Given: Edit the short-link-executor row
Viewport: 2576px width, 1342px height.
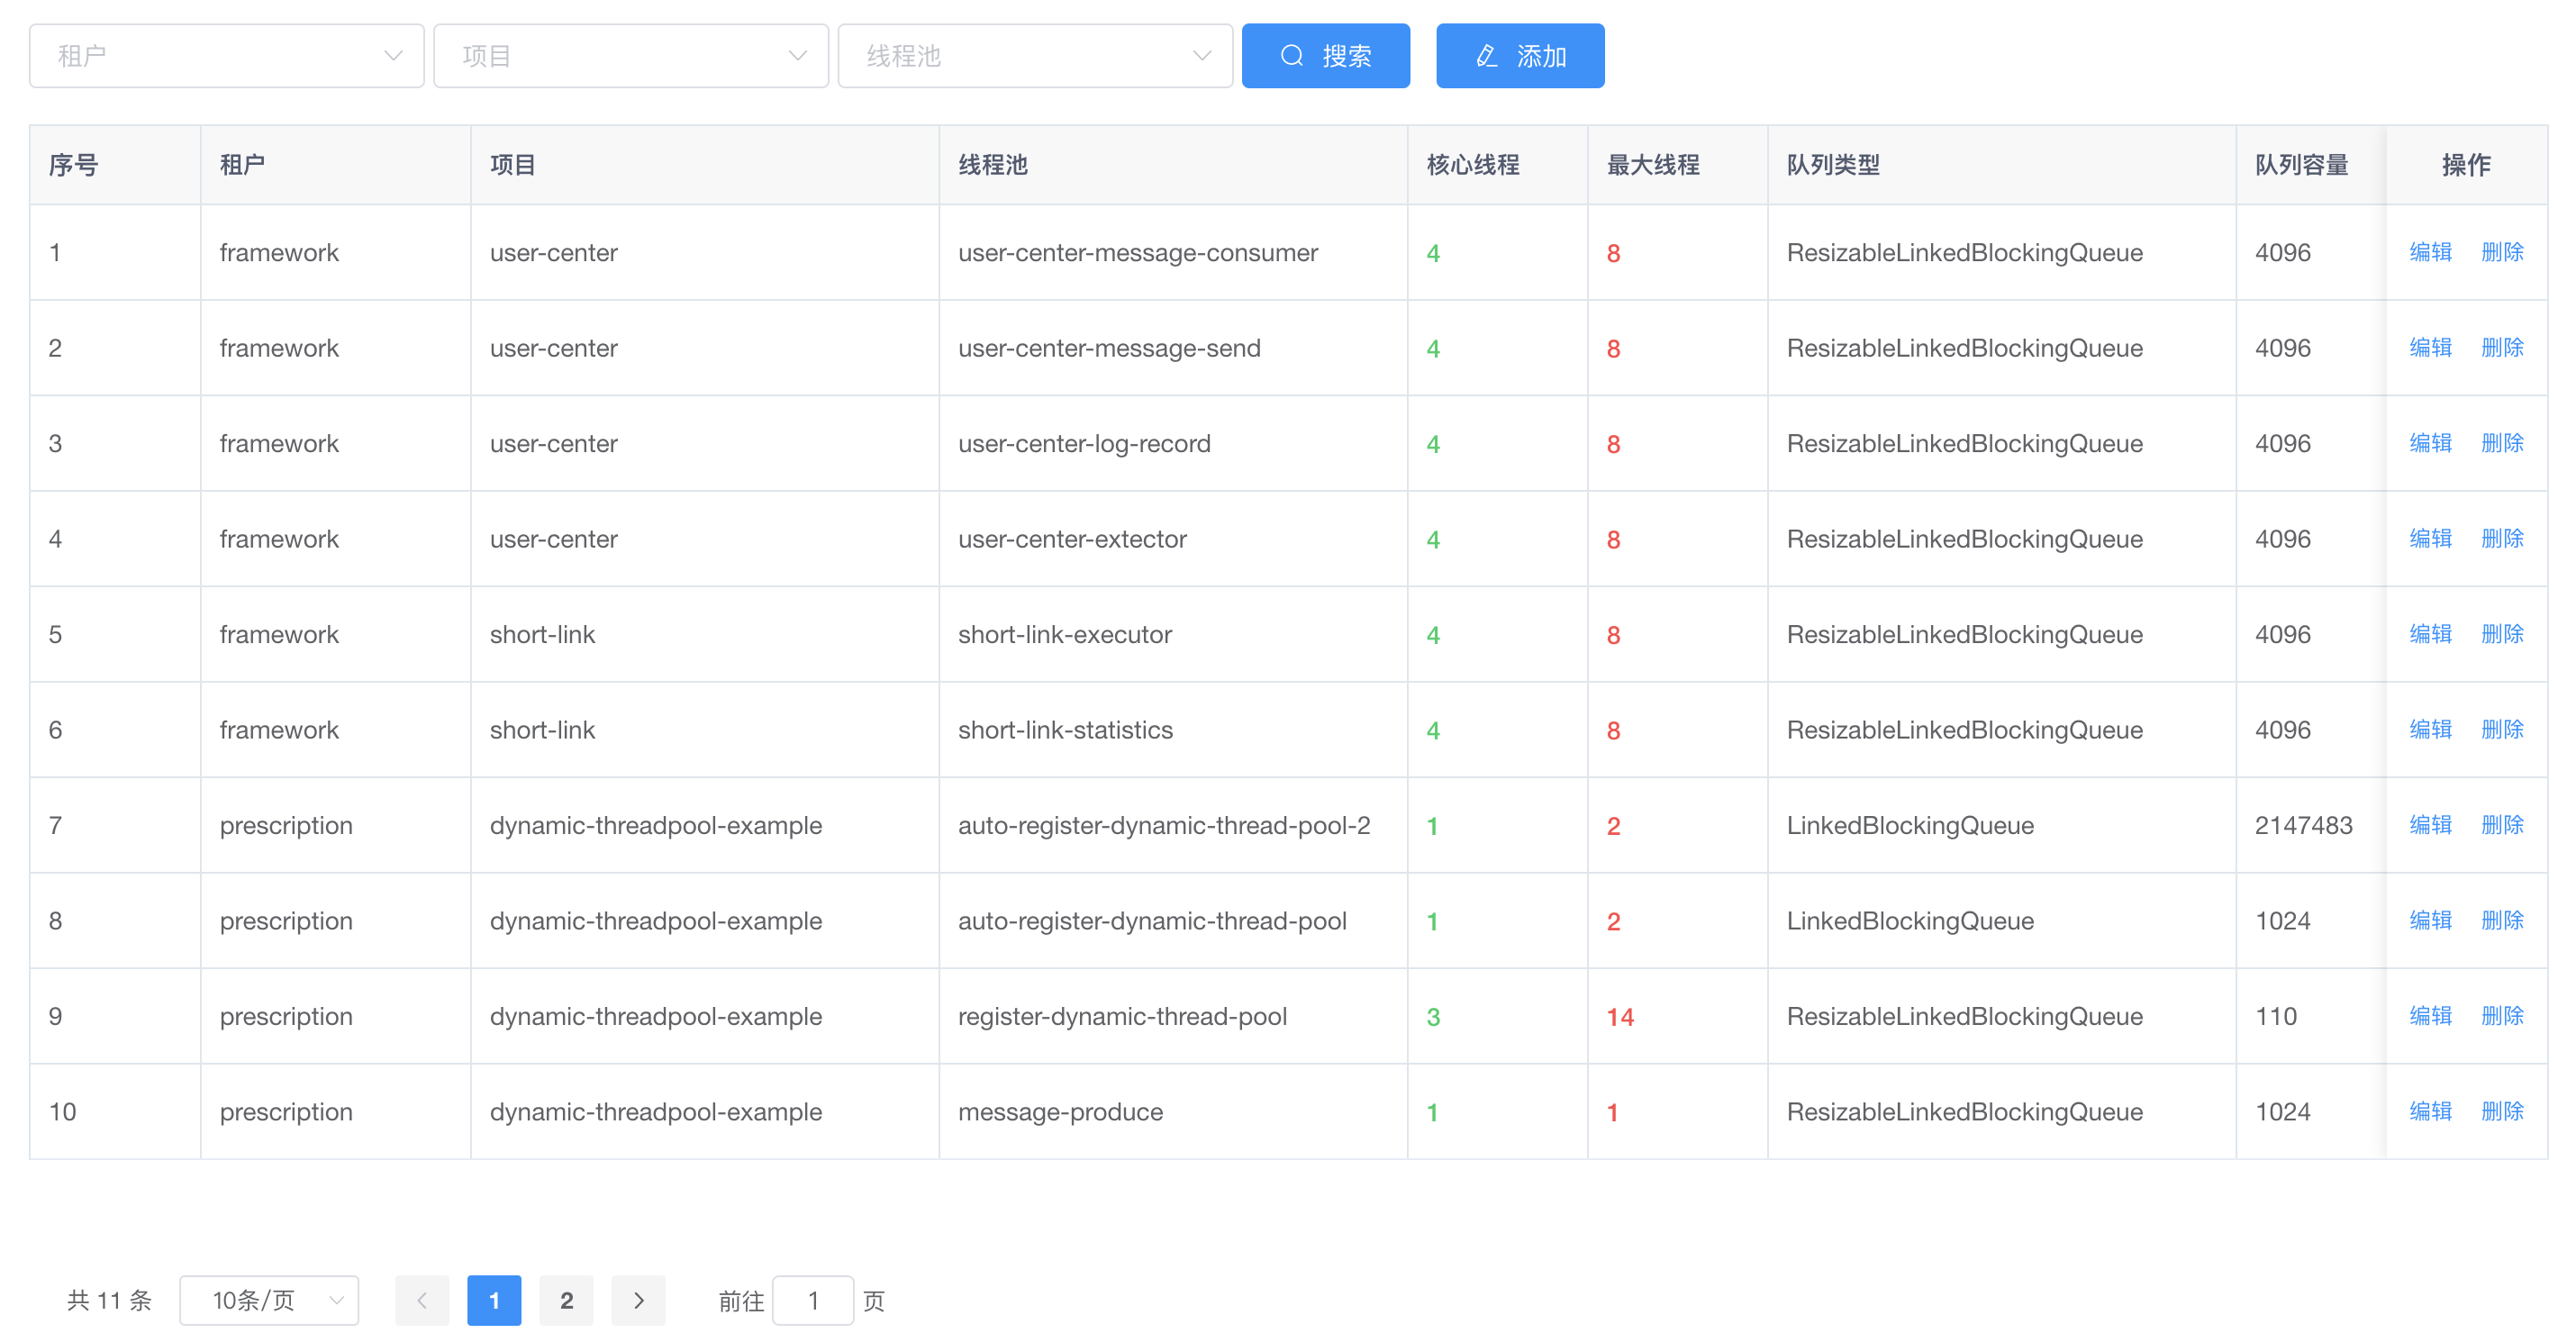Looking at the screenshot, I should [x=2430, y=634].
